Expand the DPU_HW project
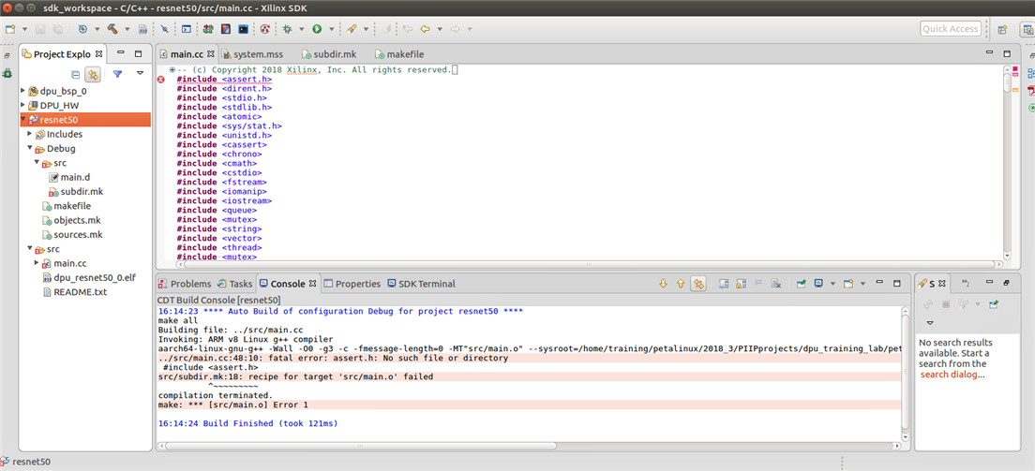This screenshot has width=1035, height=471. pos(23,105)
